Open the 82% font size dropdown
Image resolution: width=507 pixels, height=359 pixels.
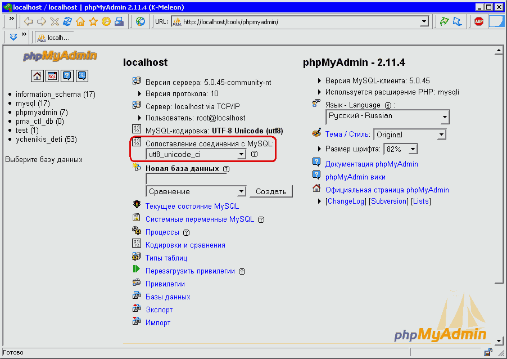pyautogui.click(x=400, y=149)
